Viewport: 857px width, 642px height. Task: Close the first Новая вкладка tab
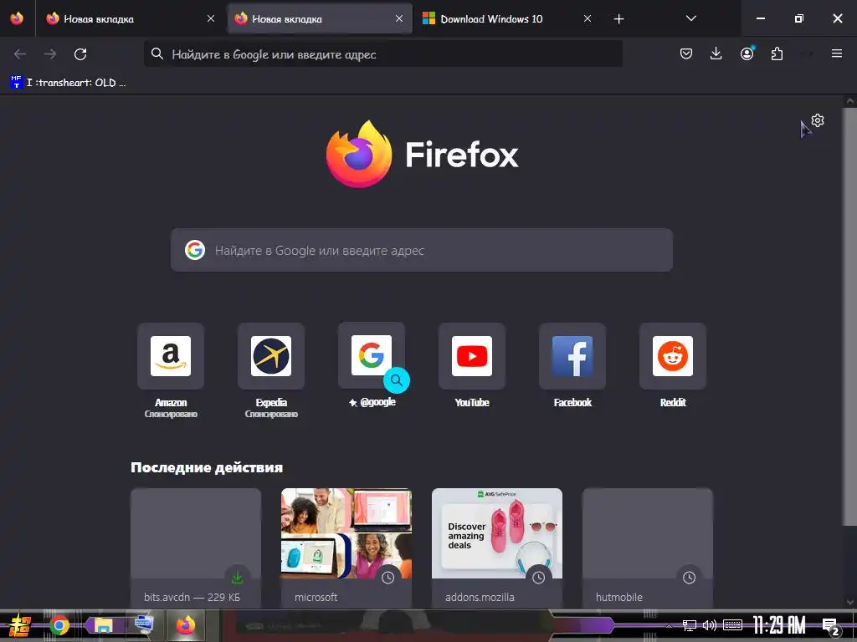pyautogui.click(x=211, y=18)
